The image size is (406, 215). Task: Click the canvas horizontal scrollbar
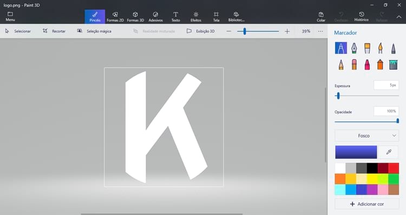coord(161,214)
